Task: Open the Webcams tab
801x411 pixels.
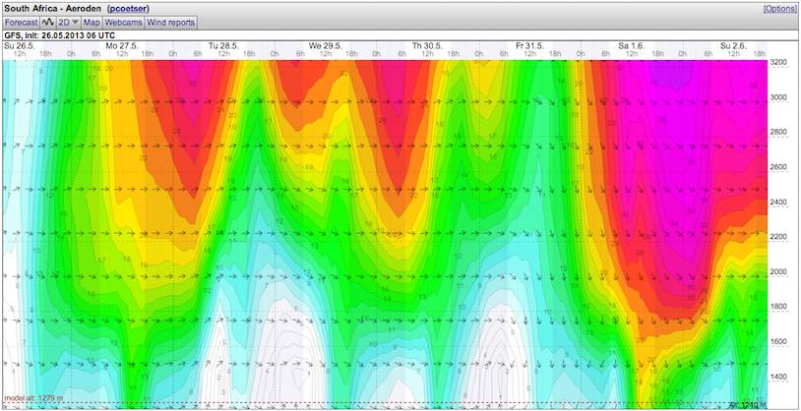Action: (x=124, y=23)
